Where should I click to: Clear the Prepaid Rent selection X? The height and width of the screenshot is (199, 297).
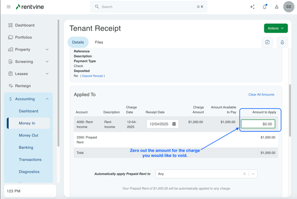[x=244, y=174]
